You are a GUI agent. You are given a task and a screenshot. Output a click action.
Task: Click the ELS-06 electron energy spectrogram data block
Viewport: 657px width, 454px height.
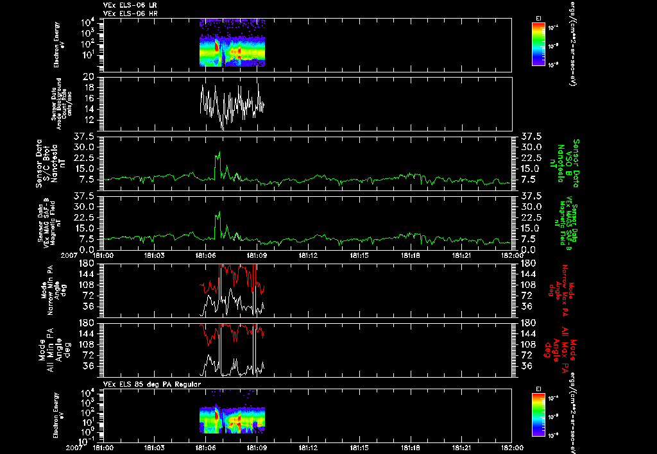(232, 43)
